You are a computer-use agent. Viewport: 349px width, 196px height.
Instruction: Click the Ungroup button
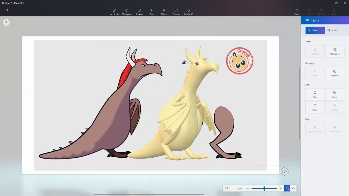(x=335, y=73)
